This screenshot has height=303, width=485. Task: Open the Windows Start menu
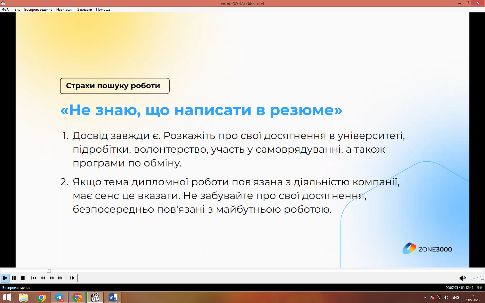point(7,297)
